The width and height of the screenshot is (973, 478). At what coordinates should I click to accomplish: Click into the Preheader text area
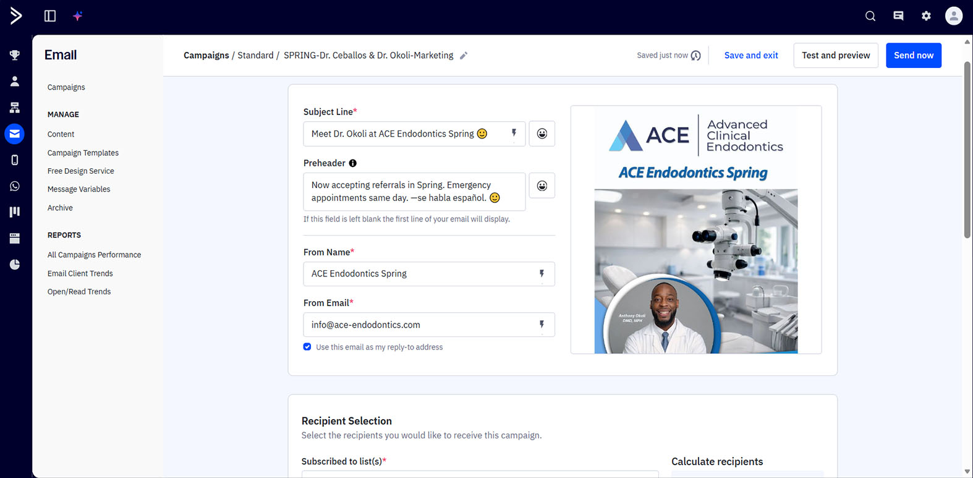(414, 192)
